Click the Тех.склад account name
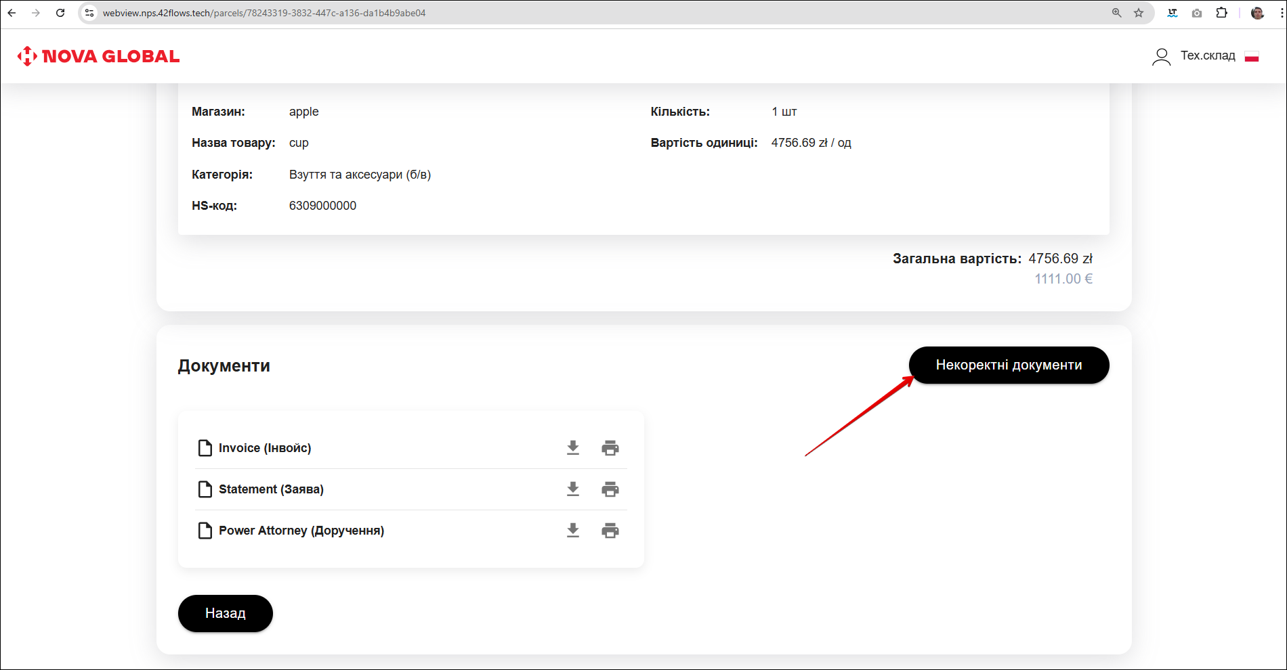The height and width of the screenshot is (670, 1287). click(x=1208, y=55)
